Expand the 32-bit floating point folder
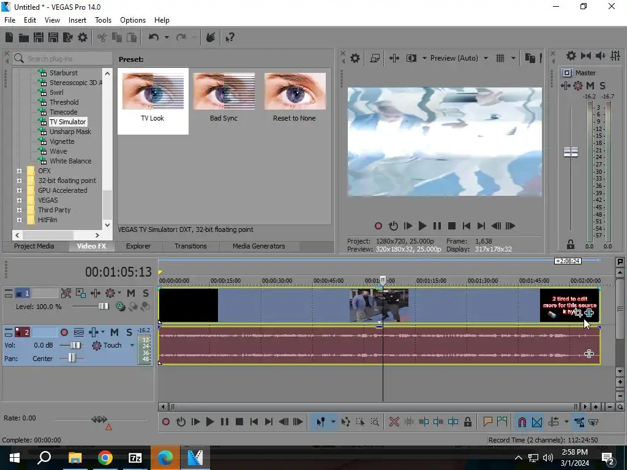The image size is (627, 470). (19, 181)
